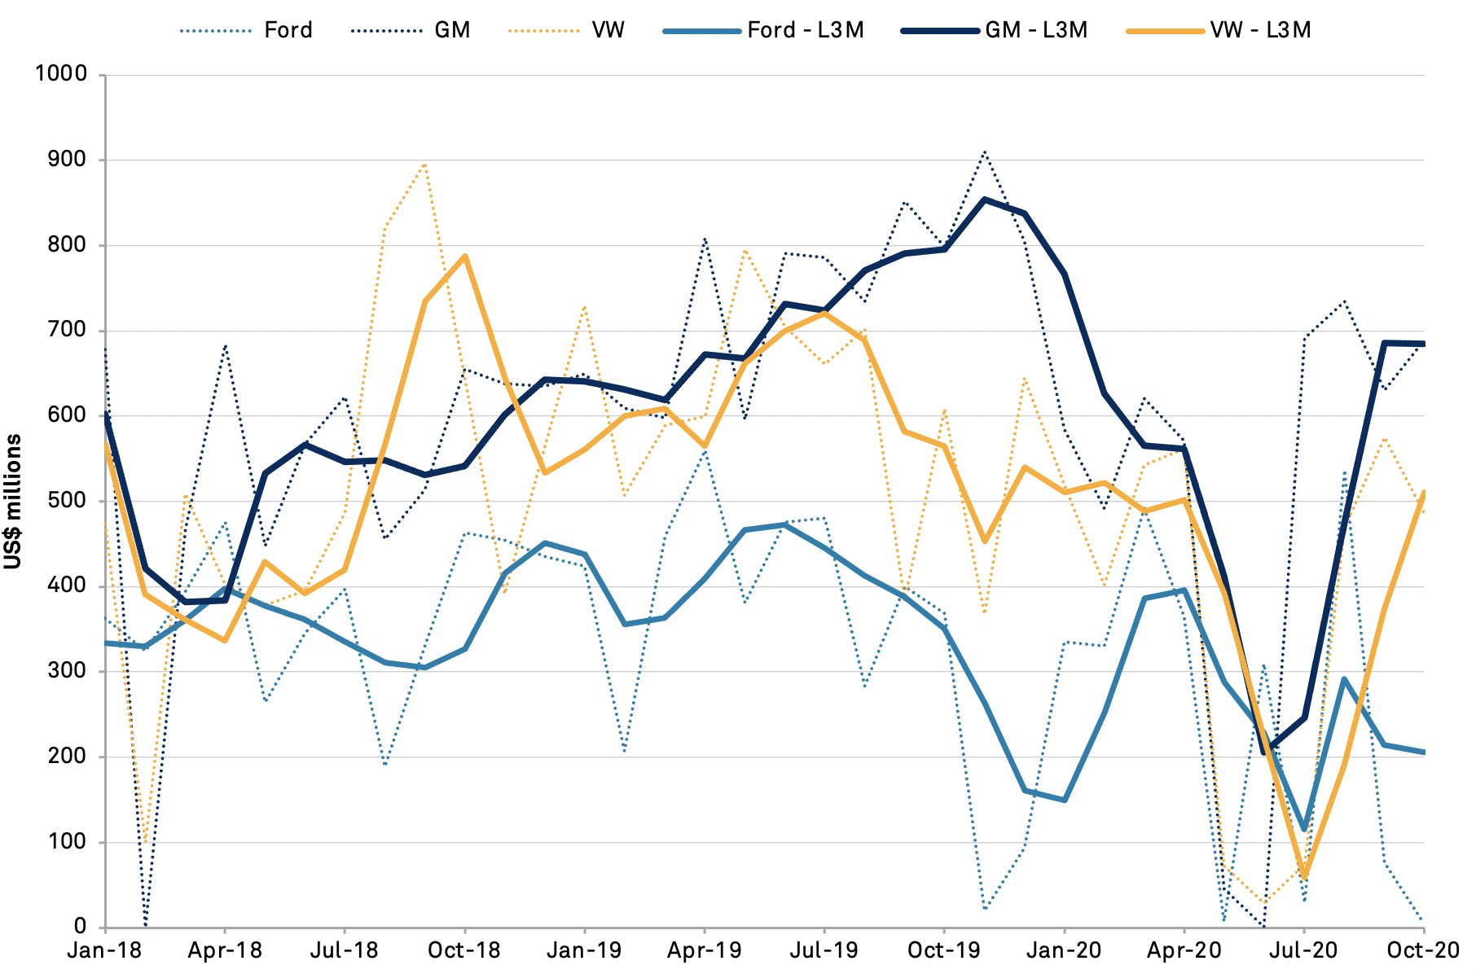
Task: Click the GM dotted line legend swatch
Action: [x=387, y=31]
